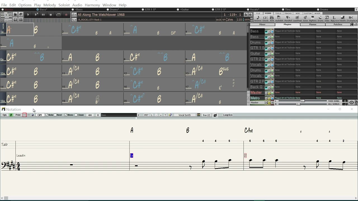Open the FakeSheet mode icon
This screenshot has height=201, width=358.
[343, 18]
